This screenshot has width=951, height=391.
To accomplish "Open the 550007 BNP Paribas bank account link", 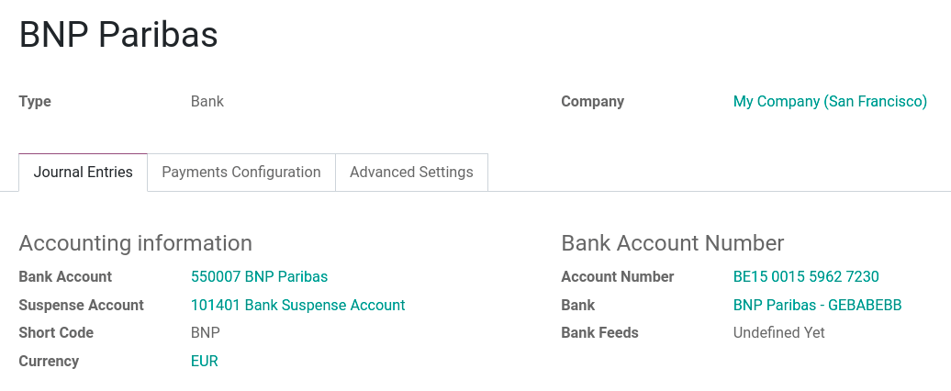I will point(259,277).
